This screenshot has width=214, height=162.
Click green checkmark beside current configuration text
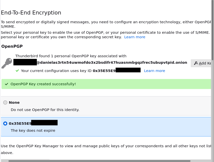pos(17,71)
